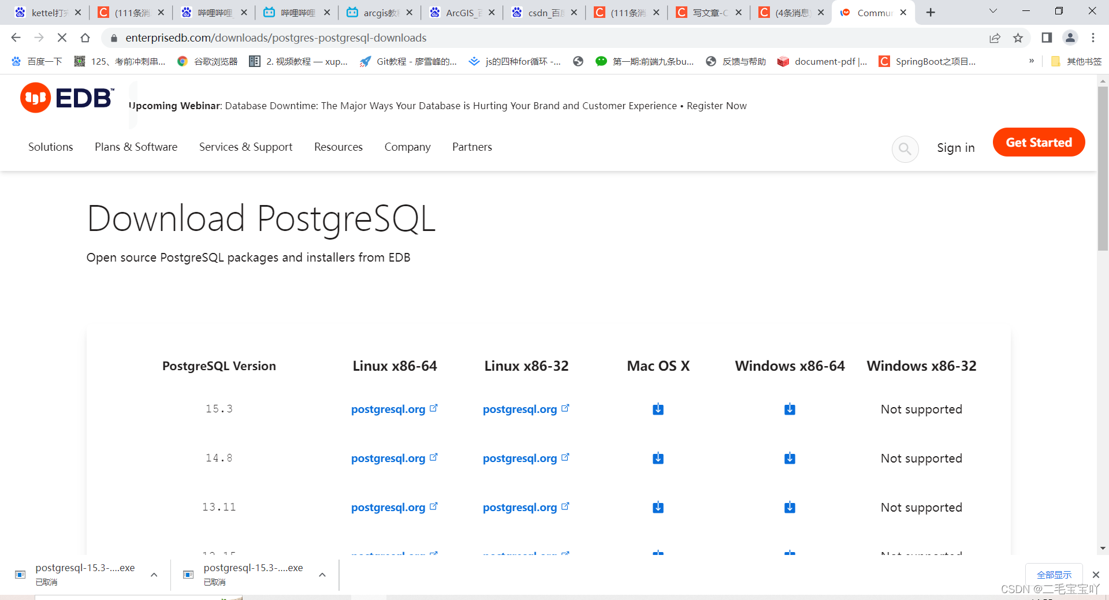Open postgresql.org link for 13.11 Linux x86-32
Image resolution: width=1109 pixels, height=600 pixels.
coord(526,508)
